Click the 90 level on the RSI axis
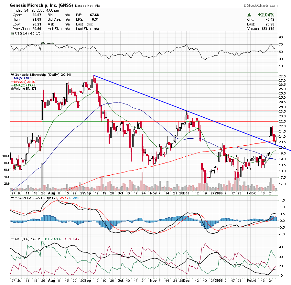Screen dimensions: 291x285 (281, 37)
